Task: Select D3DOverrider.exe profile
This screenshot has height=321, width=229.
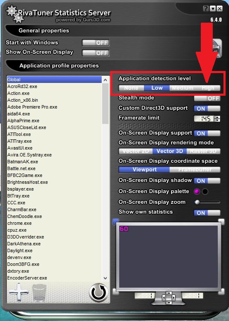Action: 54,237
